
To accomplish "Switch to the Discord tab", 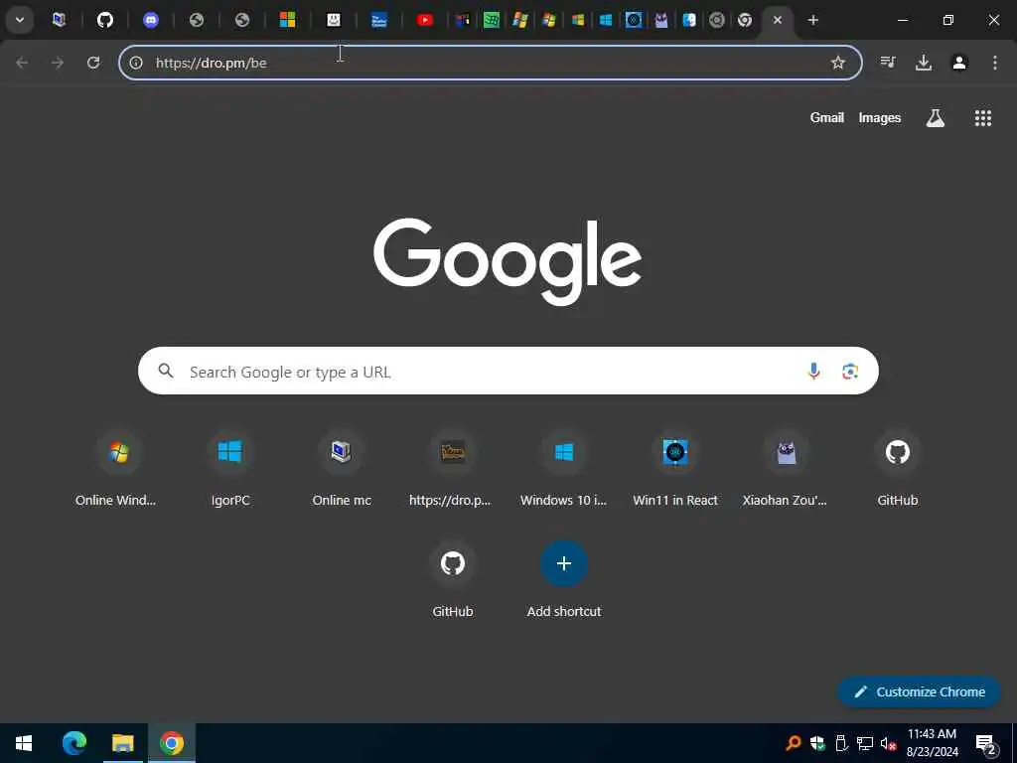I will coord(151,20).
